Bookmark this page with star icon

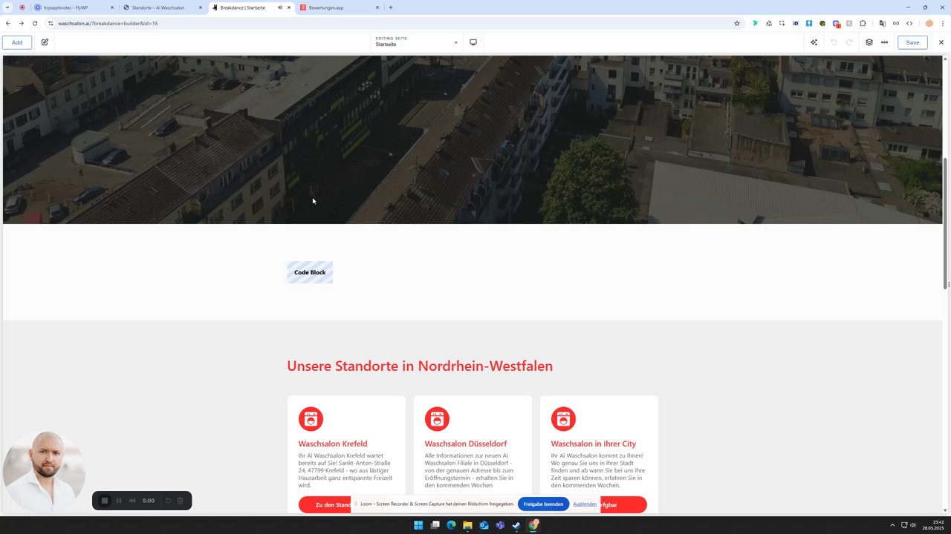click(737, 23)
